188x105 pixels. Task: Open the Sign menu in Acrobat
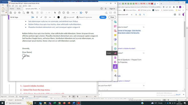(20, 6)
